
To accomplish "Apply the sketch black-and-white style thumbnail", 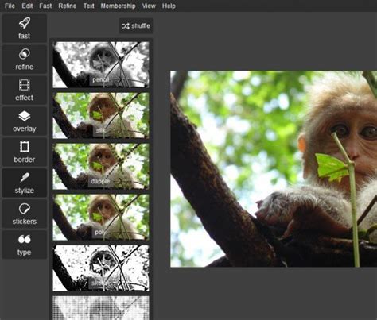I will [x=101, y=268].
